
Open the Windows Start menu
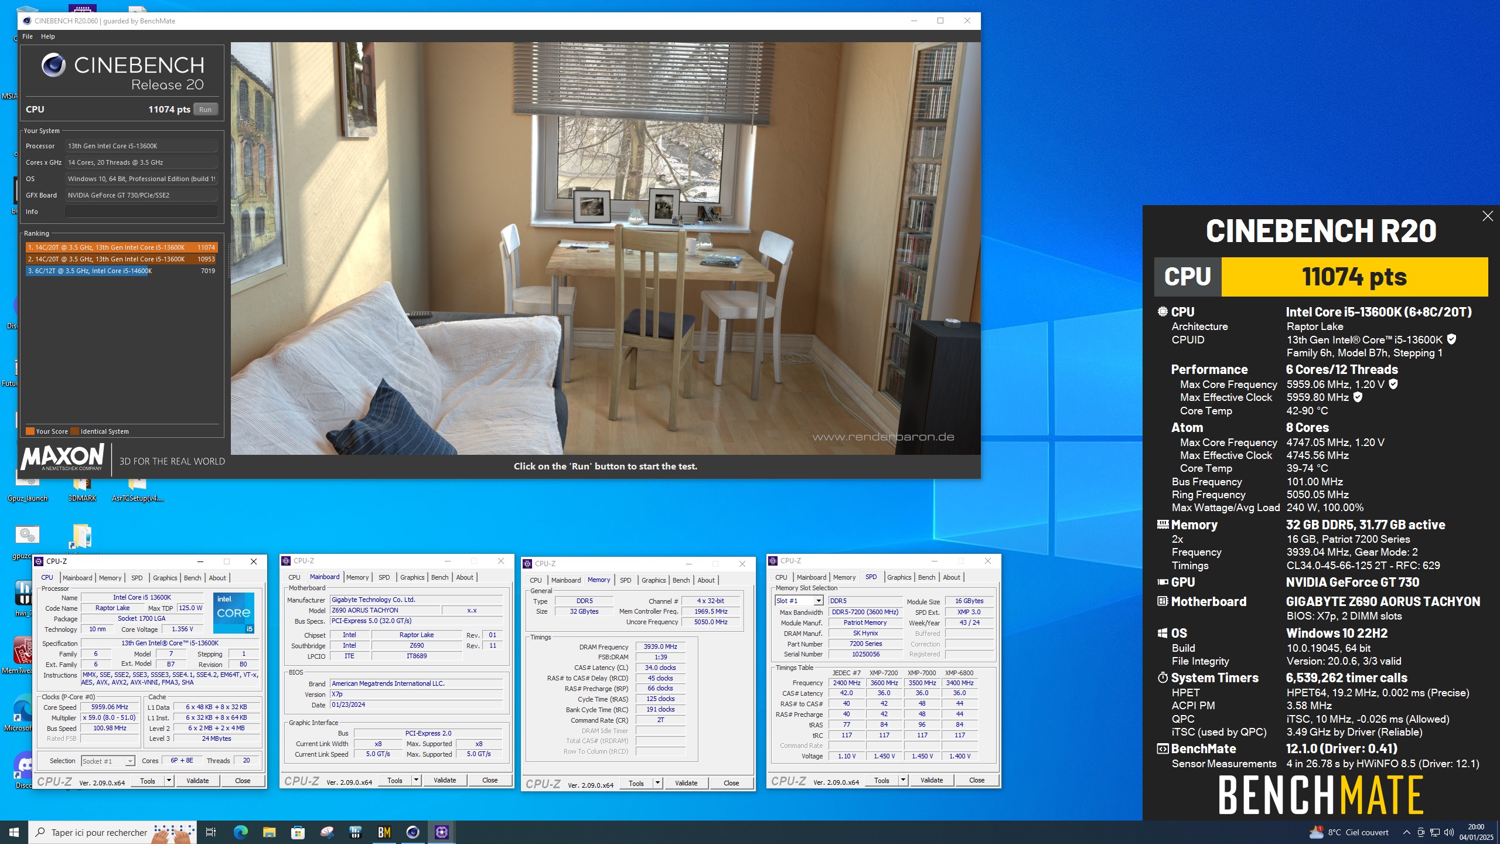tap(14, 832)
